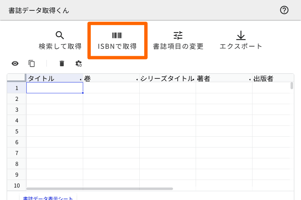Click the trash delete icon

62,63
